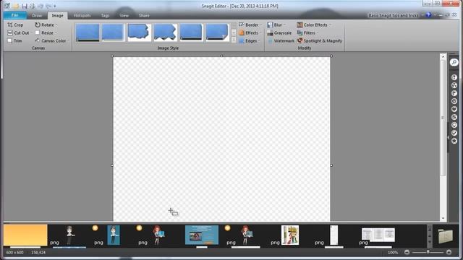Click 'Basic Snagit tips and tricks' link
463x260 pixels.
click(394, 15)
